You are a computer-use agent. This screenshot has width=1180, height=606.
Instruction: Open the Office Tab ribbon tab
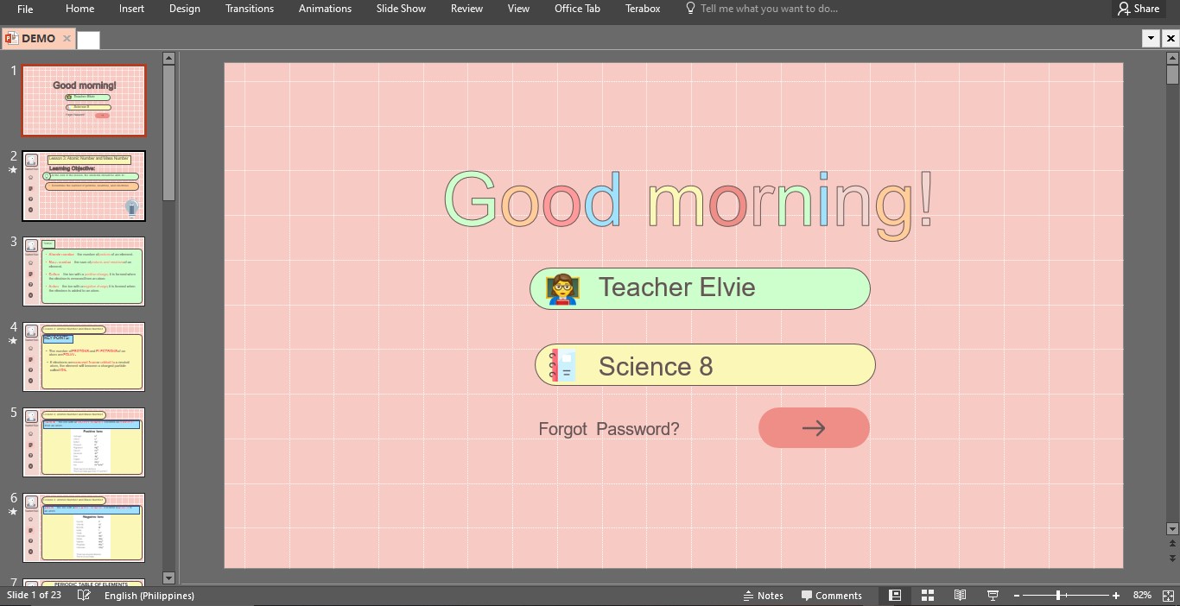pos(577,9)
